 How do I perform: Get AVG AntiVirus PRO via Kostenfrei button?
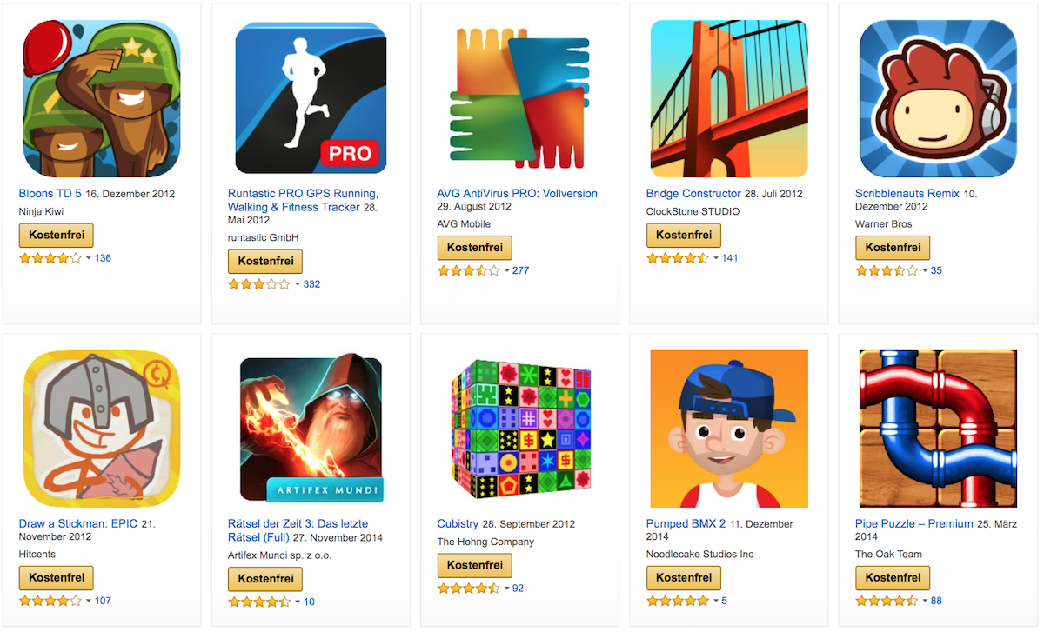coord(474,248)
